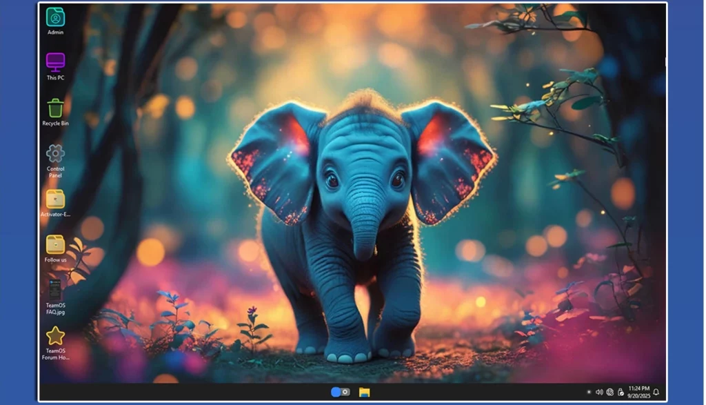Open File Explorer from the taskbar

tap(364, 392)
